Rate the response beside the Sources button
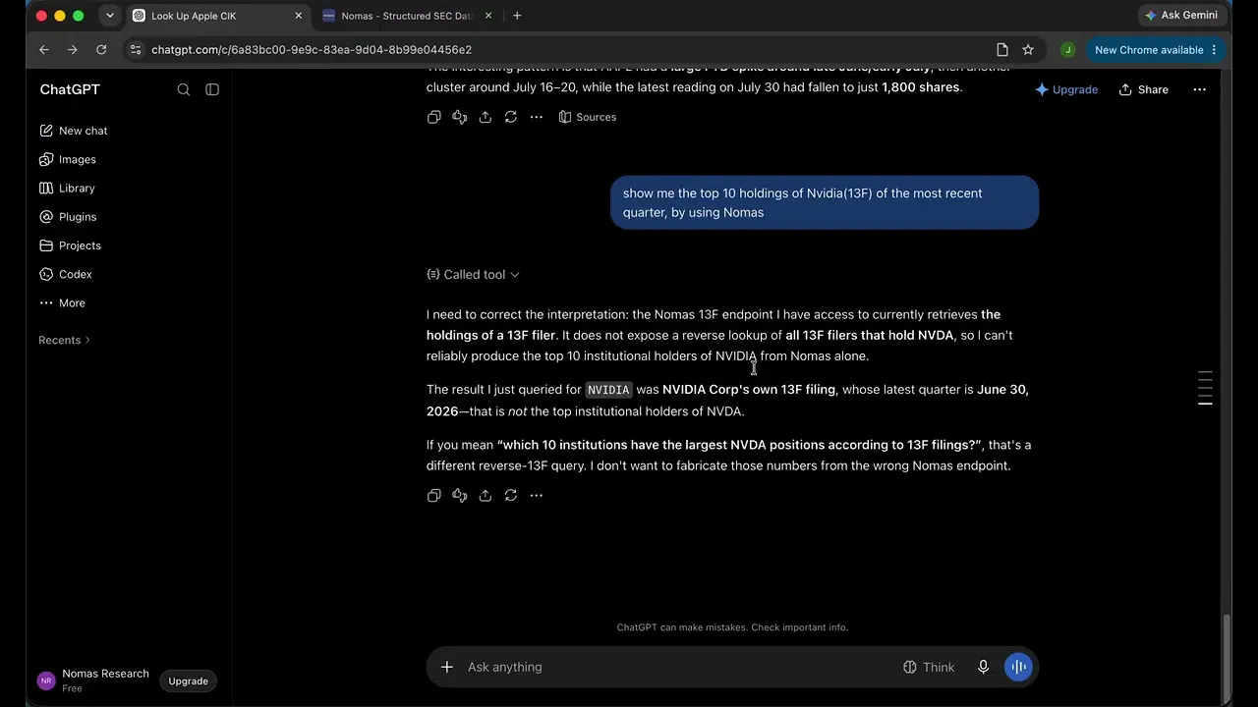 coord(460,117)
